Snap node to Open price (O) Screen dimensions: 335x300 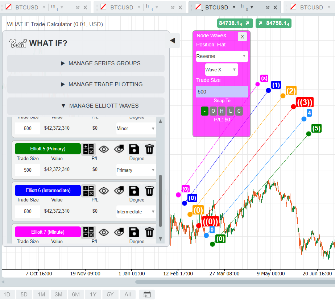(213, 111)
